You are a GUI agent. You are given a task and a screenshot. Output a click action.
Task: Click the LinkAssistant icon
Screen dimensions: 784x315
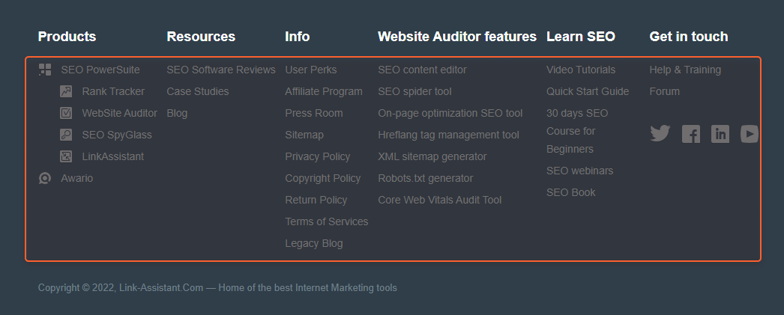[x=66, y=156]
